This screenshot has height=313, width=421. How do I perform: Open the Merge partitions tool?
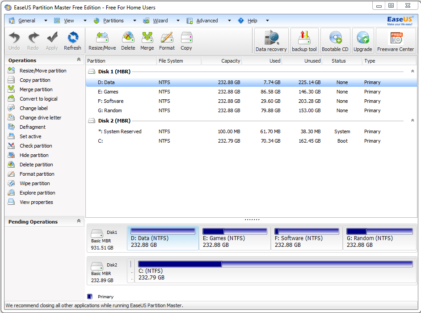coord(147,40)
